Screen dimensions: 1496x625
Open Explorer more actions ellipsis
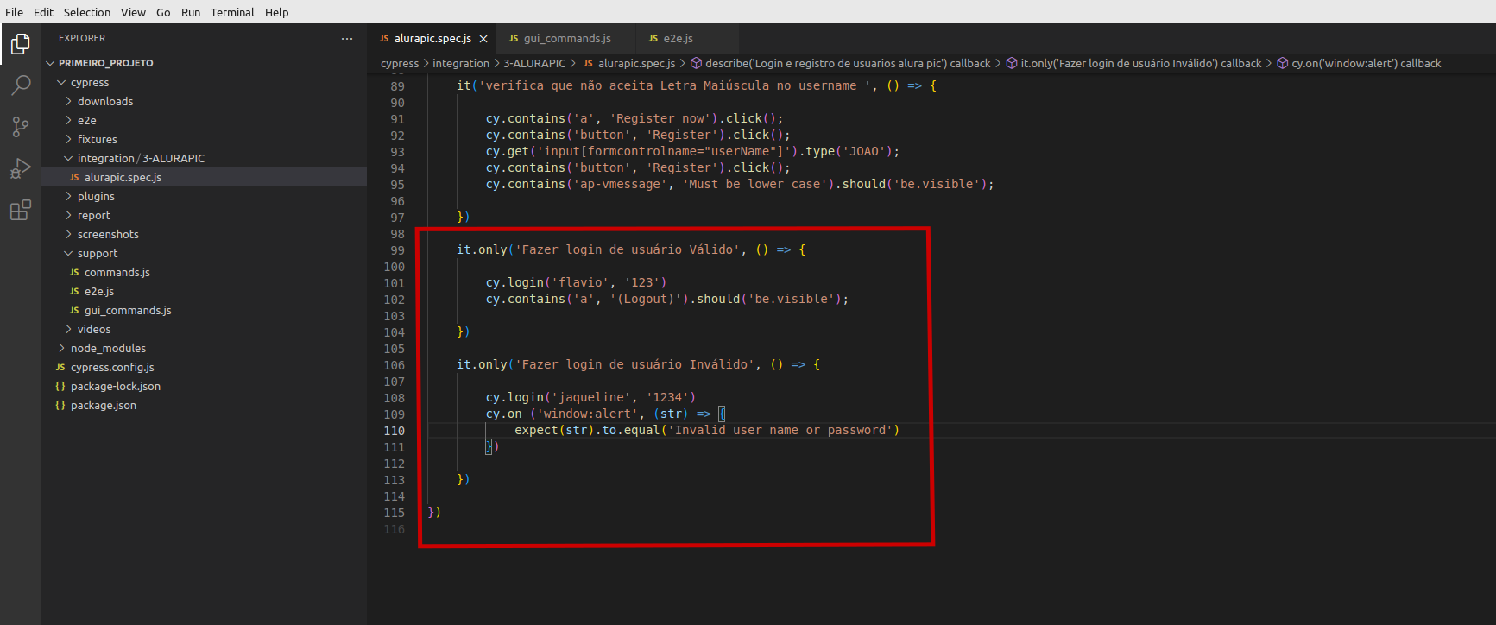click(x=347, y=39)
